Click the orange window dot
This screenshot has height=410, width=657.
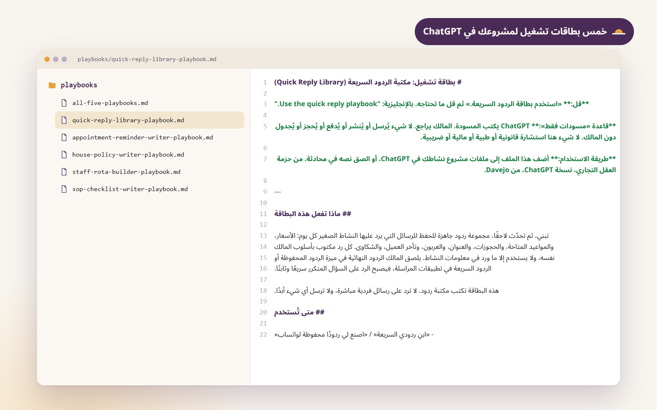coord(47,59)
